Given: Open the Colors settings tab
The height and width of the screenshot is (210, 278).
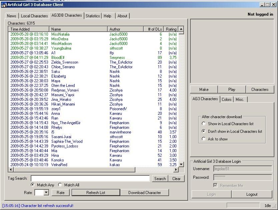Looking at the screenshot, I should (x=227, y=100).
